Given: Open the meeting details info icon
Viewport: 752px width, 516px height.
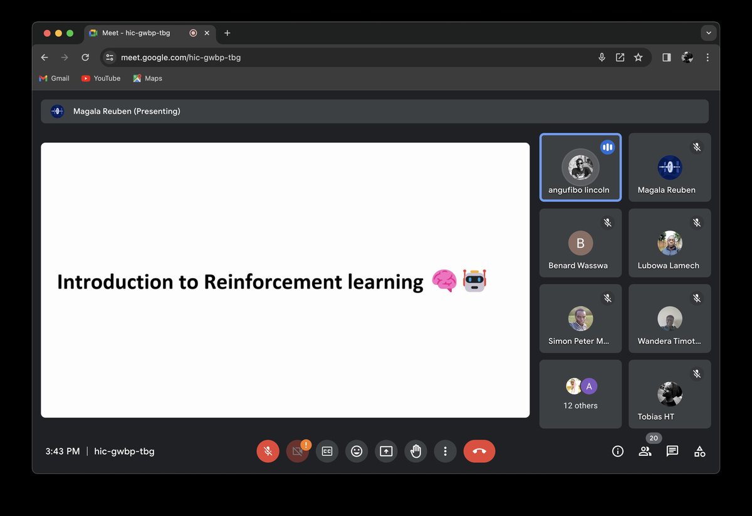Looking at the screenshot, I should tap(618, 451).
